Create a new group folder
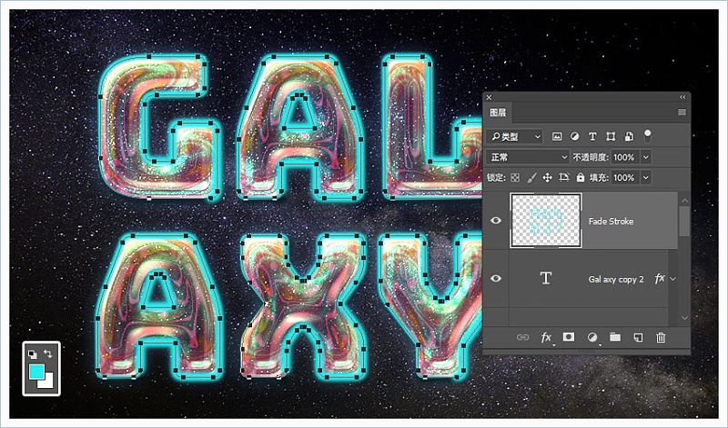 pyautogui.click(x=615, y=337)
